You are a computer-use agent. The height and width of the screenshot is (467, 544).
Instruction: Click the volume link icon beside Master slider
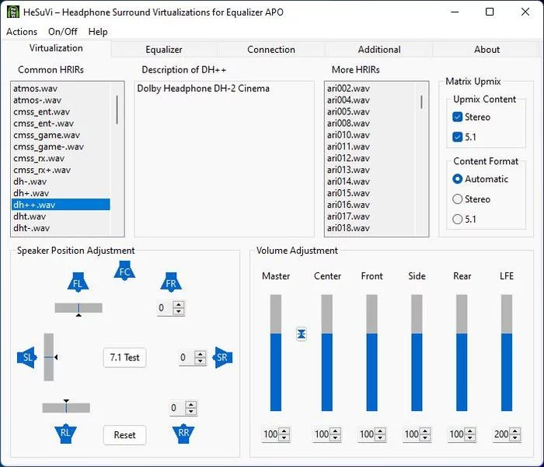pos(302,334)
